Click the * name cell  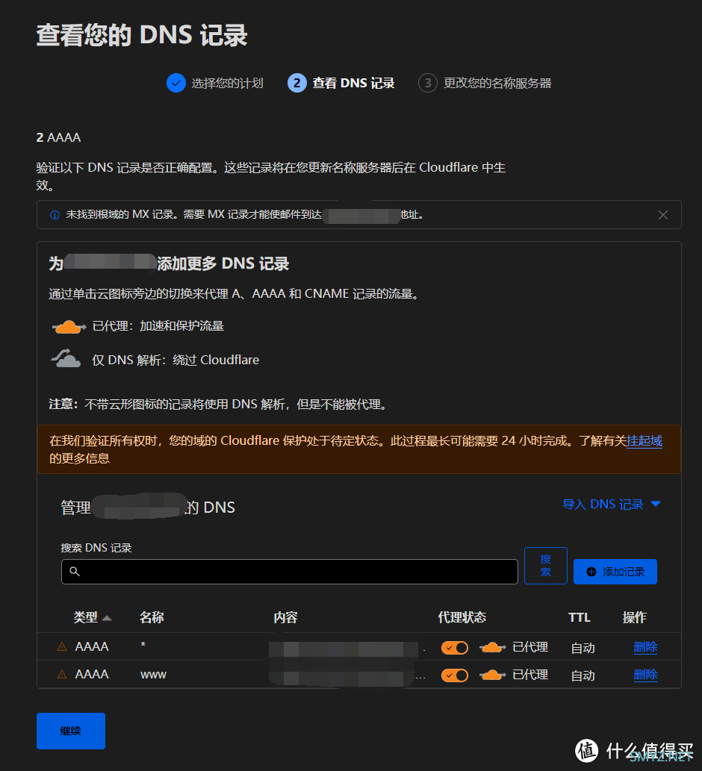(x=143, y=645)
